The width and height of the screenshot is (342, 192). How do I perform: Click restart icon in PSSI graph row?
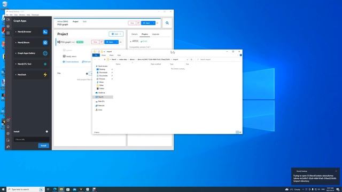pos(102,42)
